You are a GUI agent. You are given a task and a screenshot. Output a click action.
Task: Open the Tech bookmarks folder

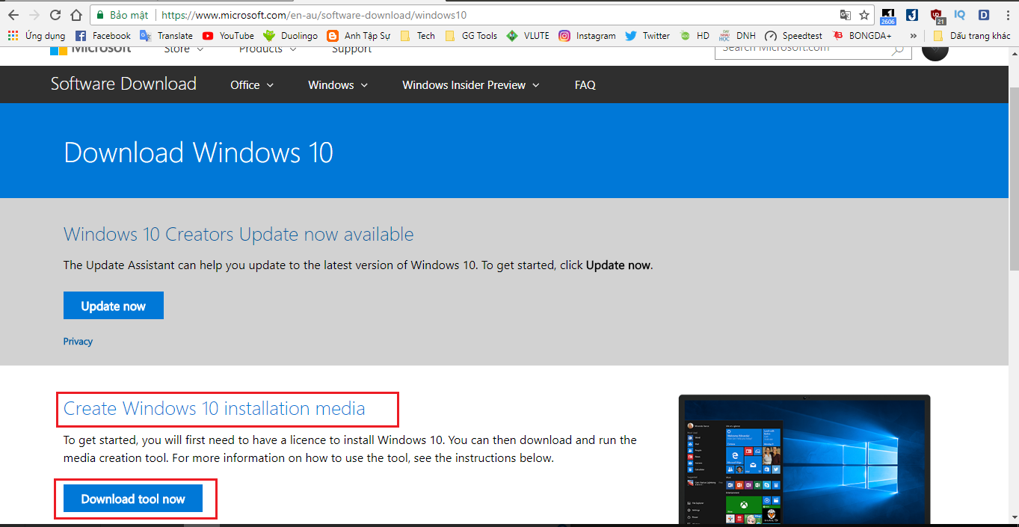point(417,36)
